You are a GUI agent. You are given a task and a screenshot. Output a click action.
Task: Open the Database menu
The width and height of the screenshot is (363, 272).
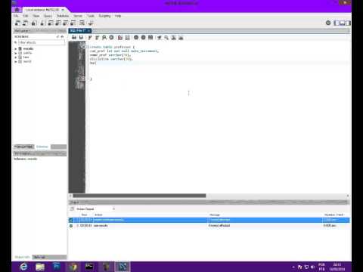click(x=63, y=16)
